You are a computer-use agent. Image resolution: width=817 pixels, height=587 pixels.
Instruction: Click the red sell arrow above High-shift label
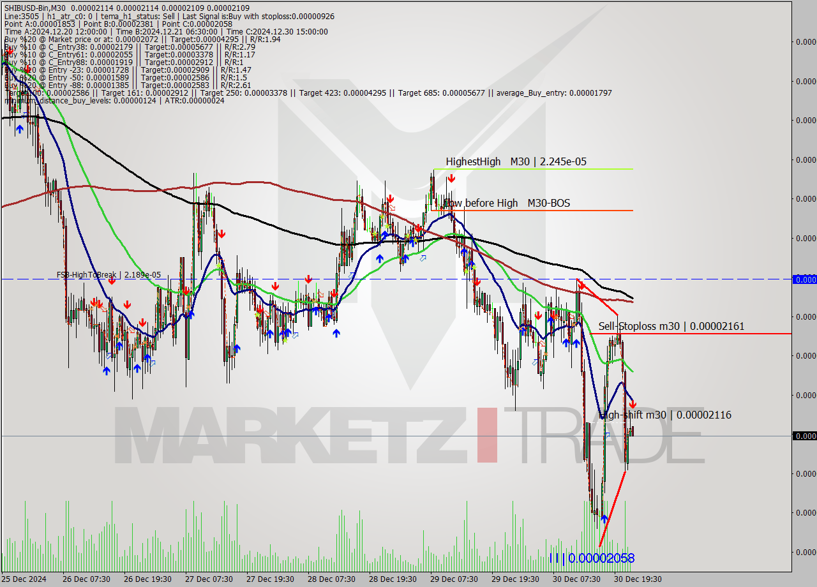633,405
